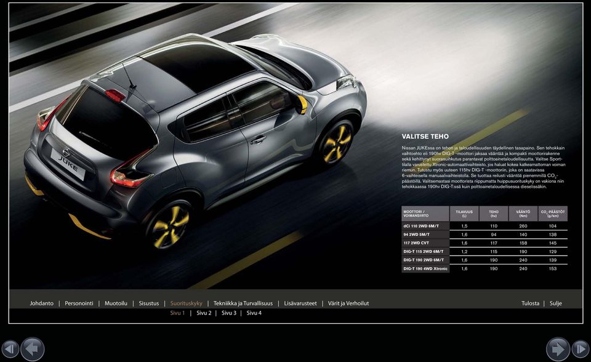Click CO2 value 129 in DIG-T 115 row

pos(553,252)
